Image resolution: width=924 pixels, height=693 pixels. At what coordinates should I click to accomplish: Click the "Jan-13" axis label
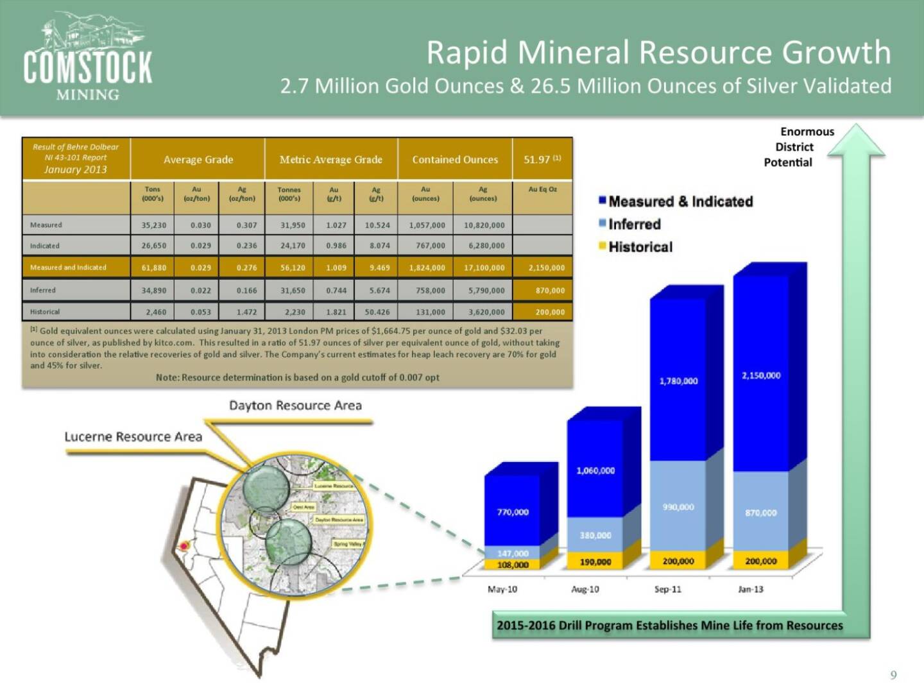pyautogui.click(x=751, y=589)
